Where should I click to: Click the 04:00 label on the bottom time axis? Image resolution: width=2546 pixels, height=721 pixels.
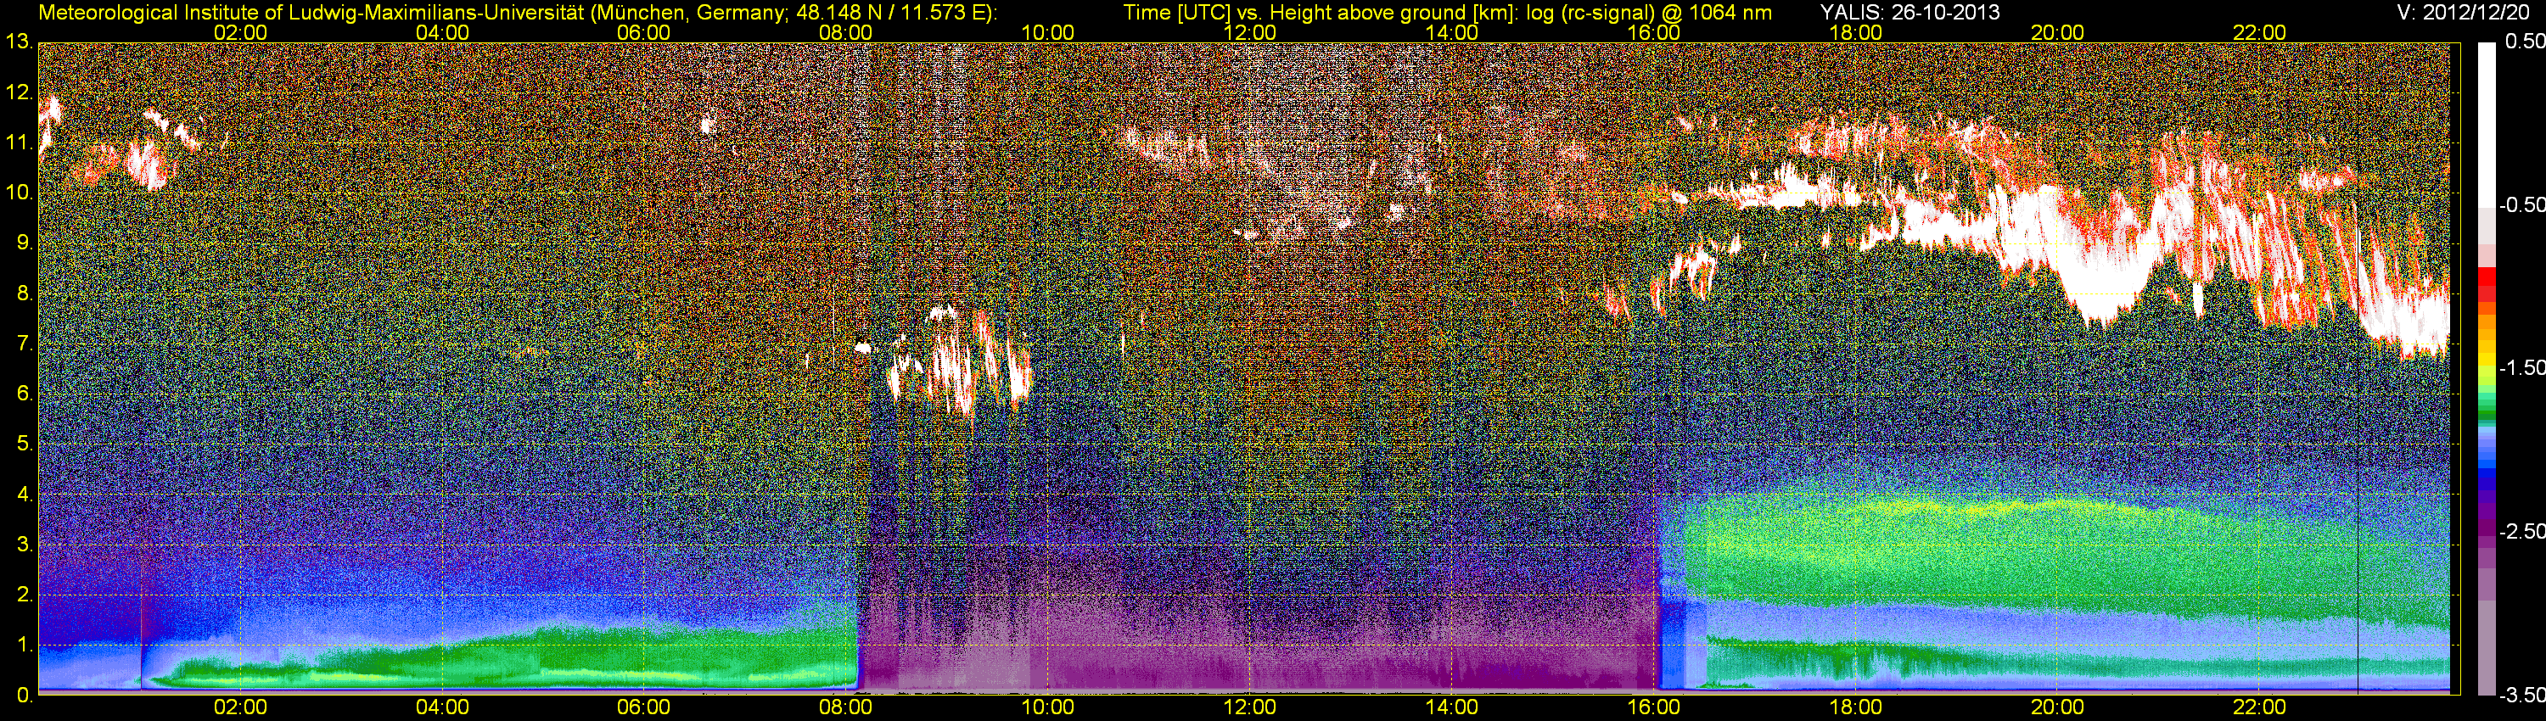click(442, 707)
